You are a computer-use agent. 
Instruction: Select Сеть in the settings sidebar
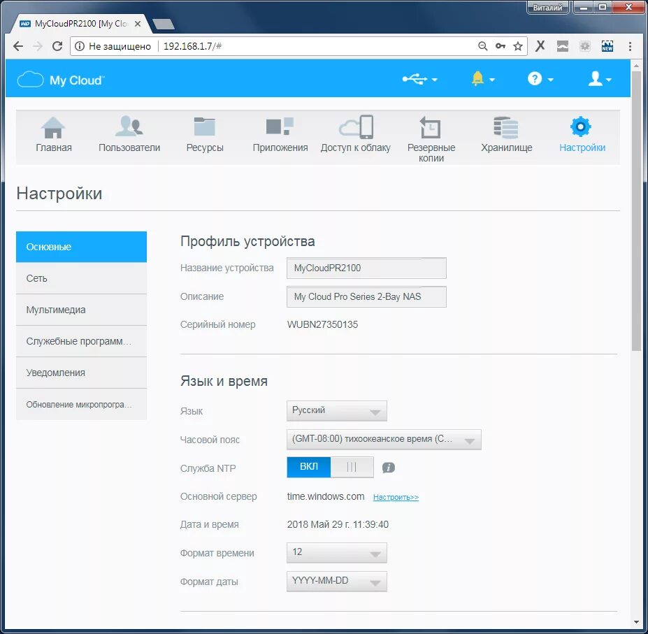pyautogui.click(x=81, y=278)
